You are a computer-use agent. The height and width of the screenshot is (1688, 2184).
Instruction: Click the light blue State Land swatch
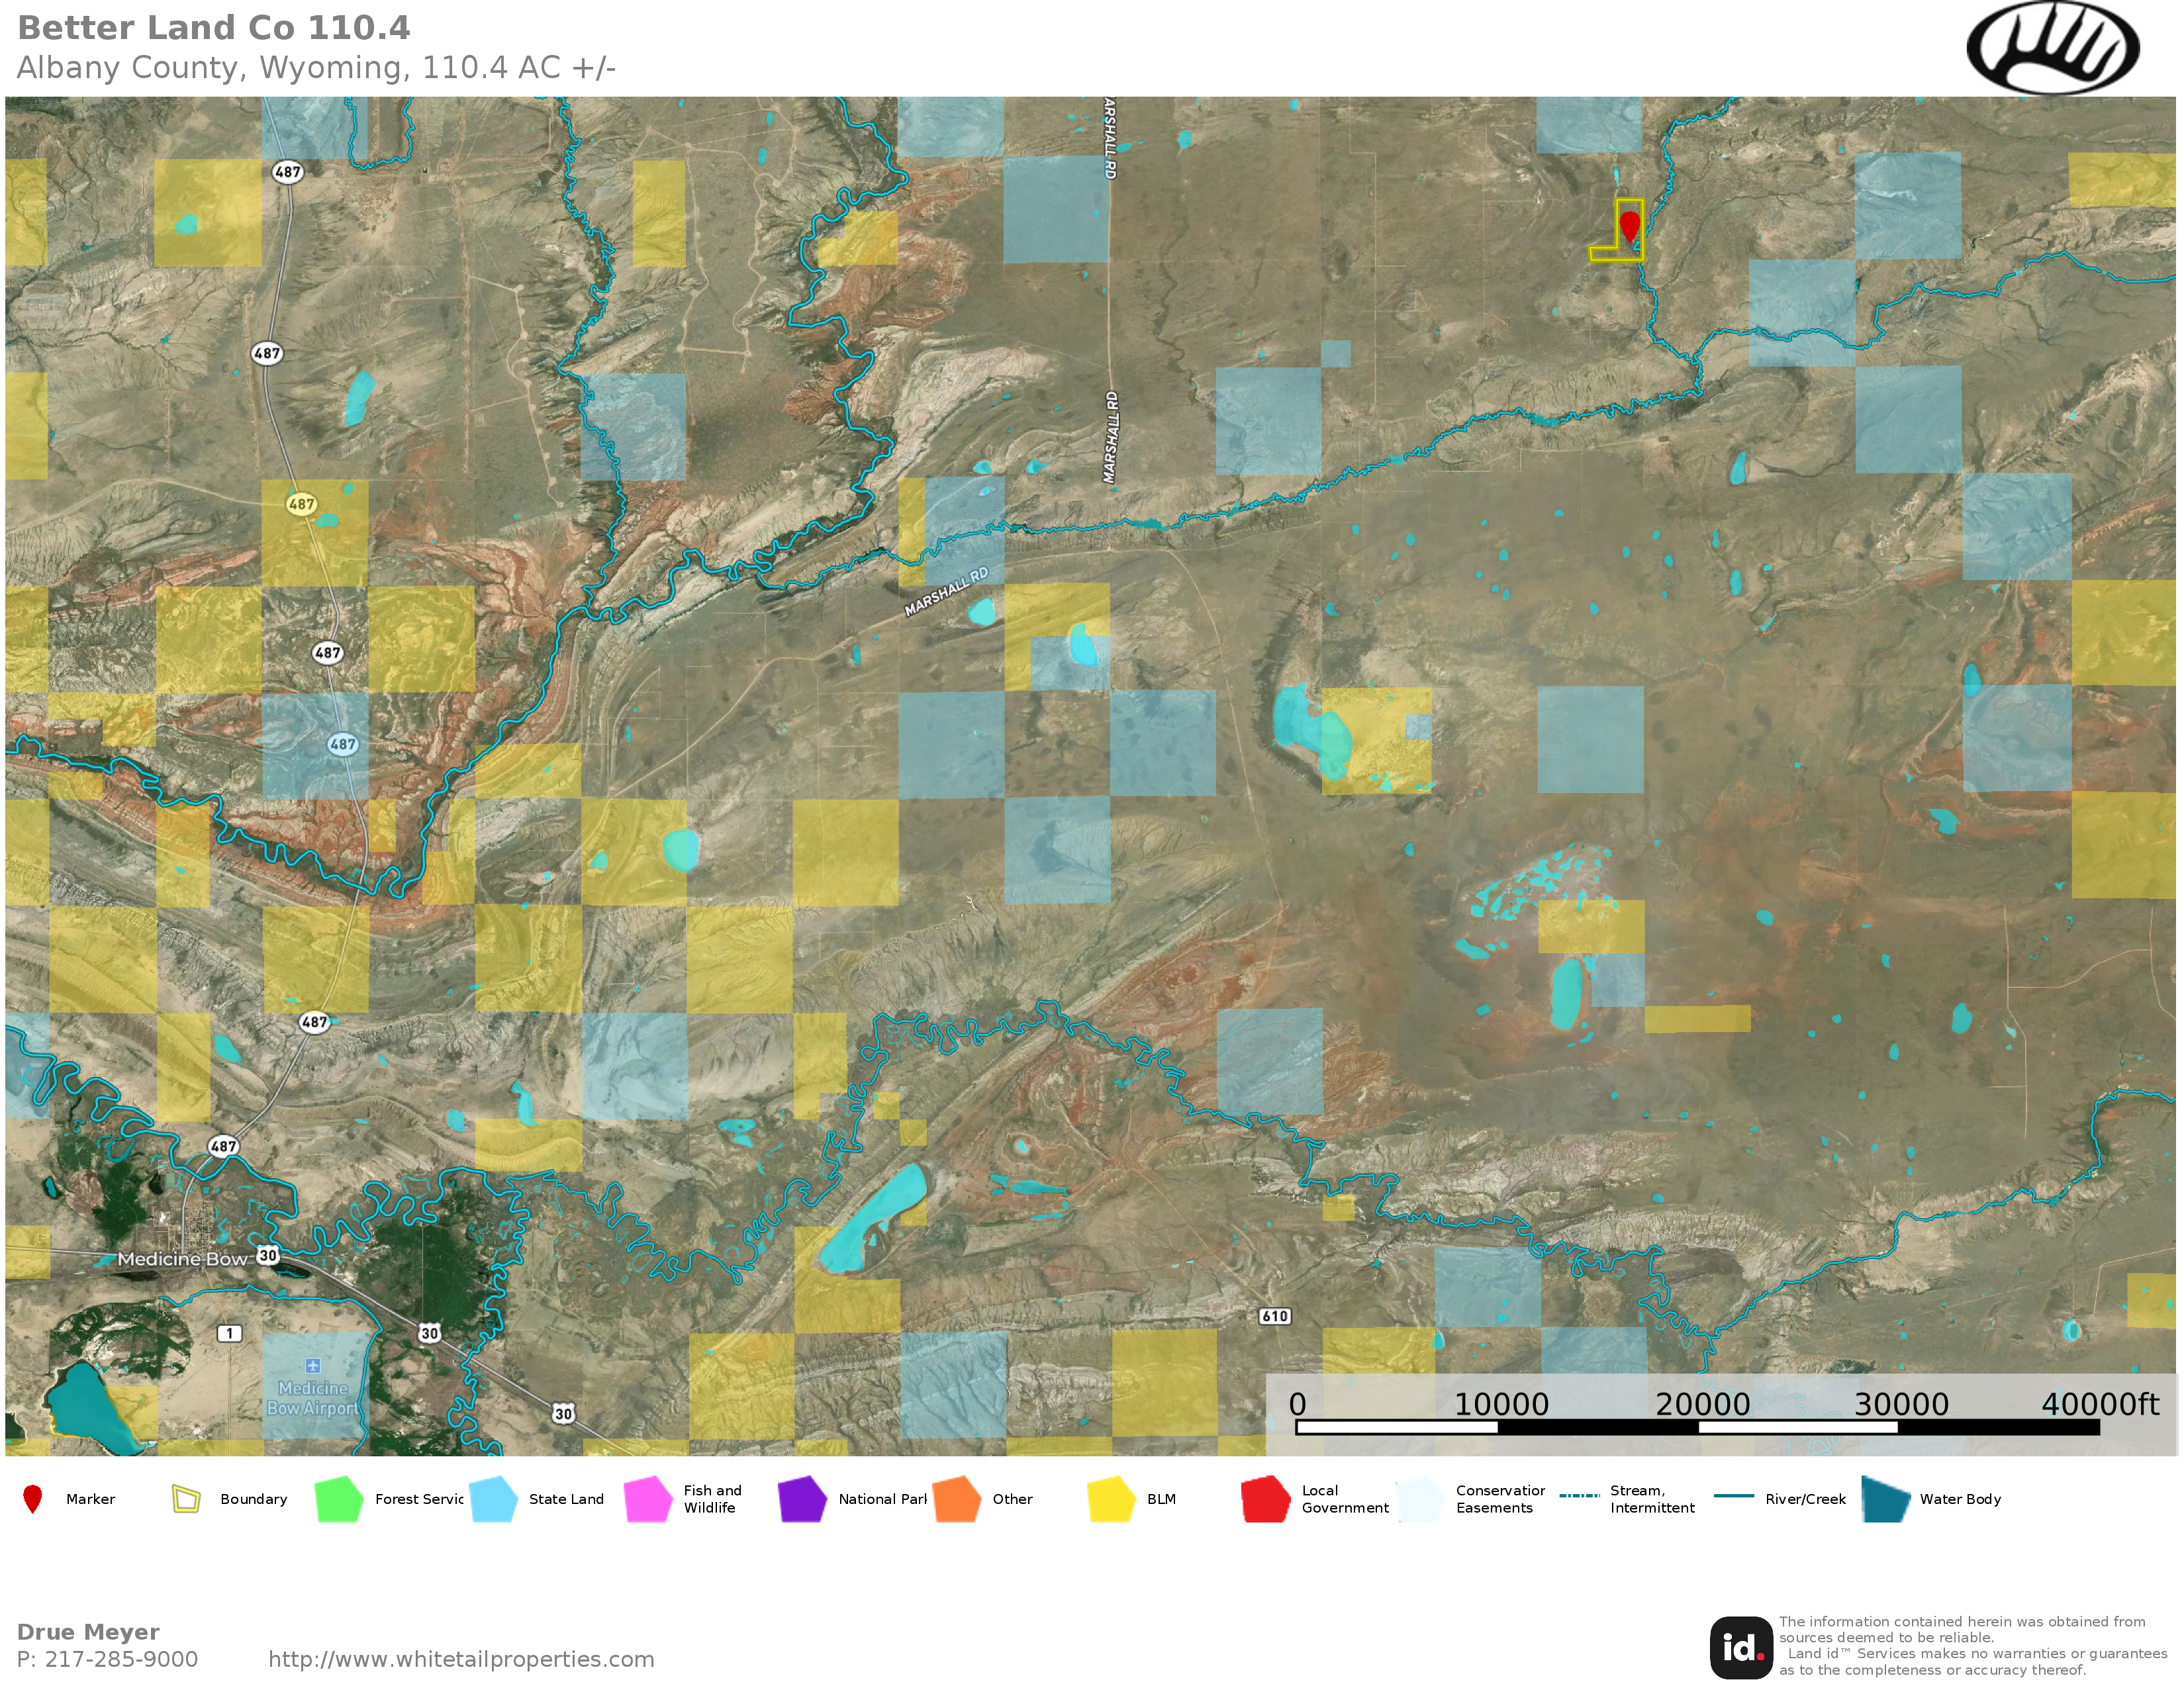(x=493, y=1499)
